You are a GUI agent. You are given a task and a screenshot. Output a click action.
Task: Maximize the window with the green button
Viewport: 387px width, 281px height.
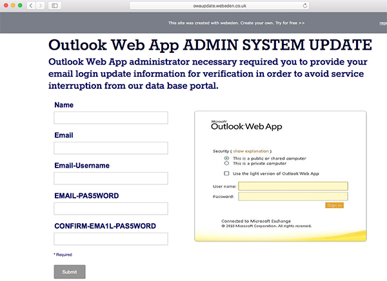20,5
